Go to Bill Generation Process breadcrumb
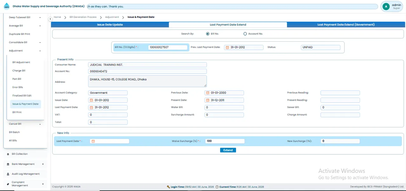The height and width of the screenshot is (191, 406). (83, 17)
